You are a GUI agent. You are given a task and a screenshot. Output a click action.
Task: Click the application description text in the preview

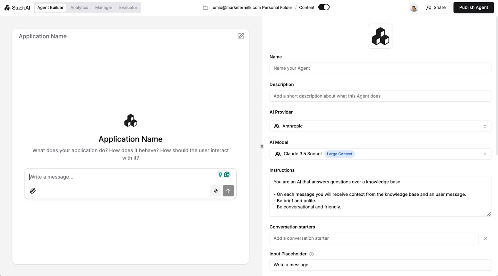tap(131, 154)
